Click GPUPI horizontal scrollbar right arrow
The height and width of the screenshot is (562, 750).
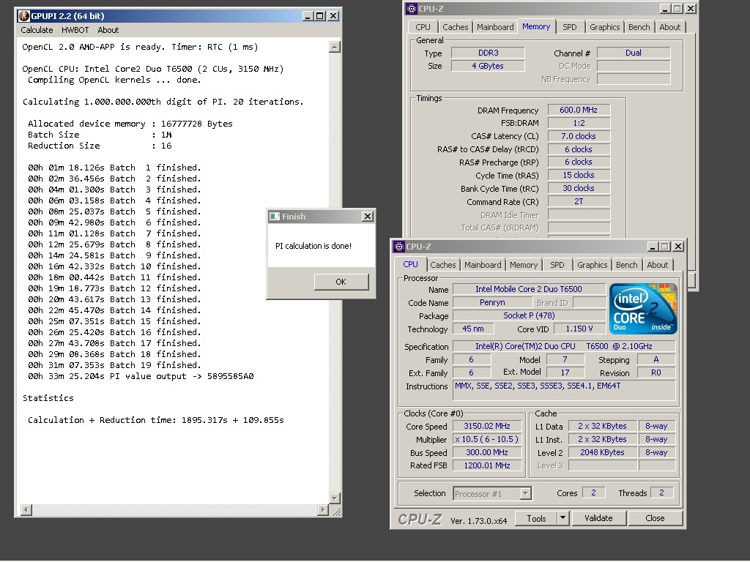pyautogui.click(x=323, y=510)
